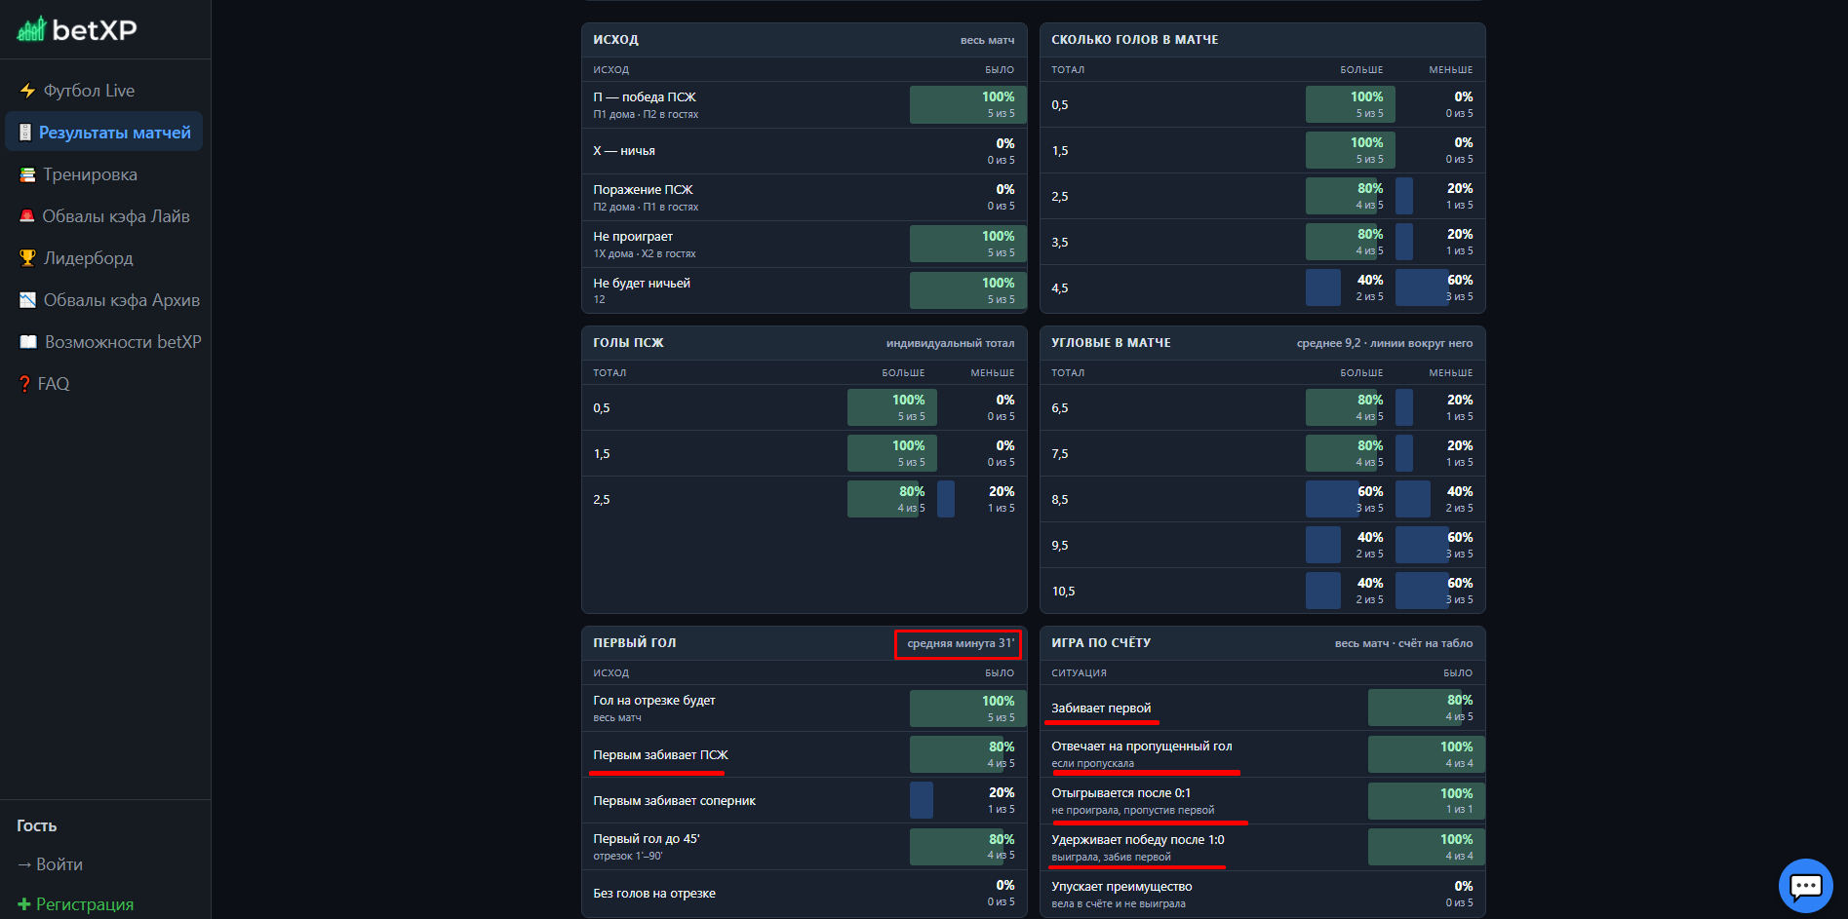Click the Регистрация link

pos(85,904)
